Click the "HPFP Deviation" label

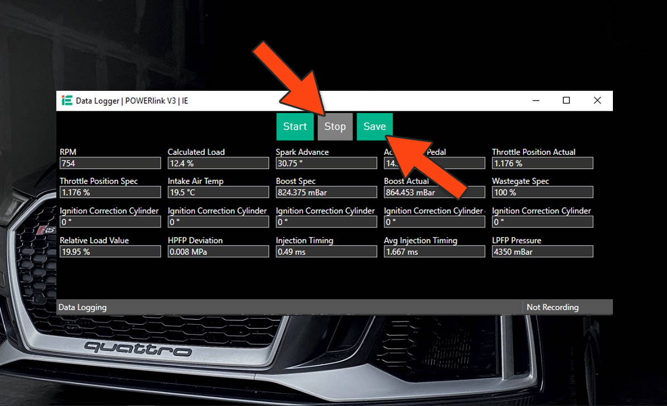195,241
